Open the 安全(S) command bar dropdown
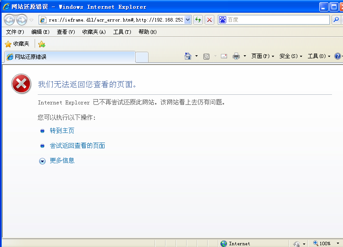 290,56
